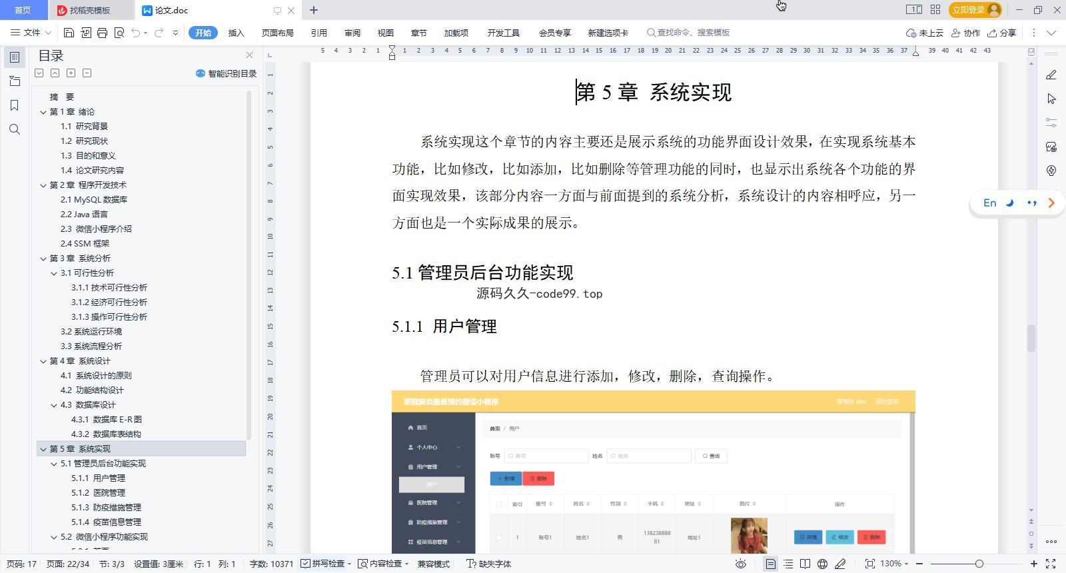The height and width of the screenshot is (573, 1066).
Task: Collapse the 5.1 管理员后台功能实现 node
Action: click(x=54, y=464)
